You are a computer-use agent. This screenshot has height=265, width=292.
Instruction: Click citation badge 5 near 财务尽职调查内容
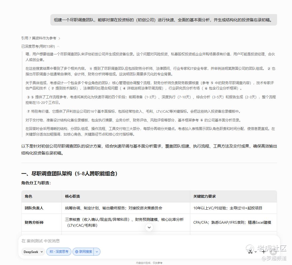tap(212, 83)
